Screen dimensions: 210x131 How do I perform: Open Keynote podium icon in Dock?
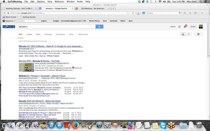(x=115, y=125)
